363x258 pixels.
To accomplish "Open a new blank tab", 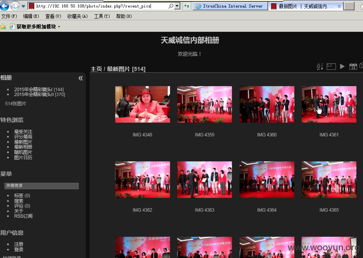I will point(349,6).
